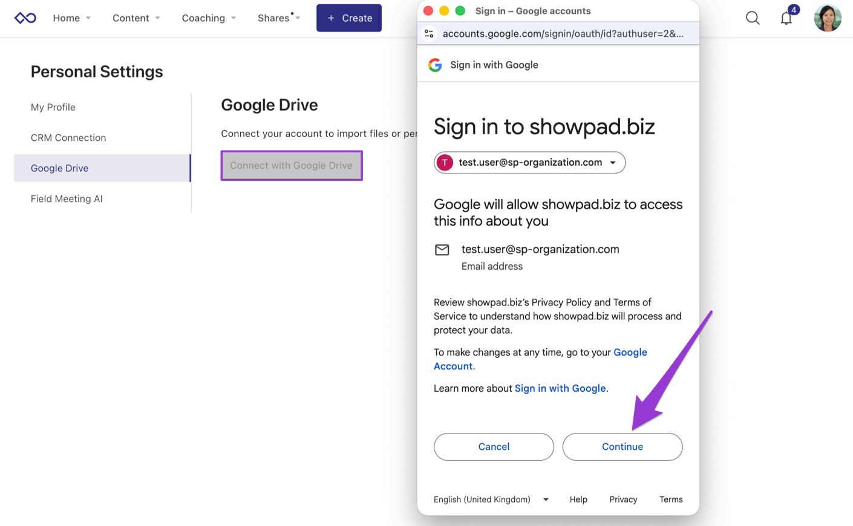
Task: Click the Email address label
Action: point(492,267)
